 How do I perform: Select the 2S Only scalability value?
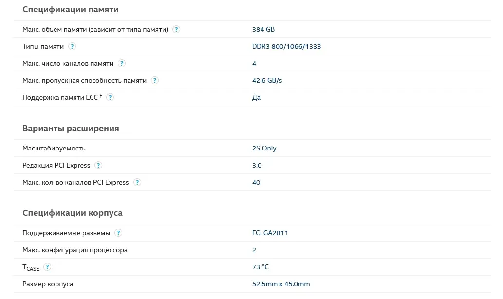(x=264, y=148)
